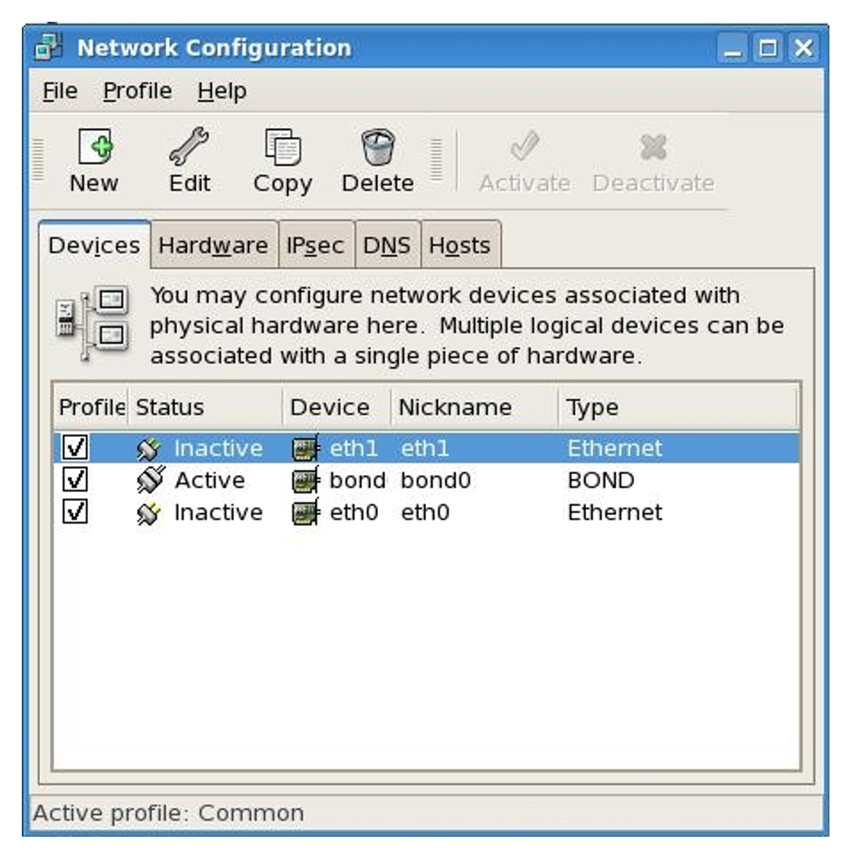The height and width of the screenshot is (854, 854).
Task: Click the Activate checkmark icon
Action: tap(524, 146)
